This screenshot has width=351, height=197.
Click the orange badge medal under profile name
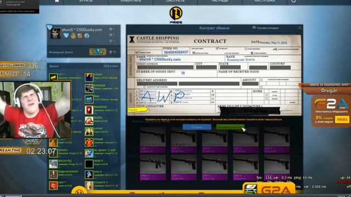click(x=80, y=36)
